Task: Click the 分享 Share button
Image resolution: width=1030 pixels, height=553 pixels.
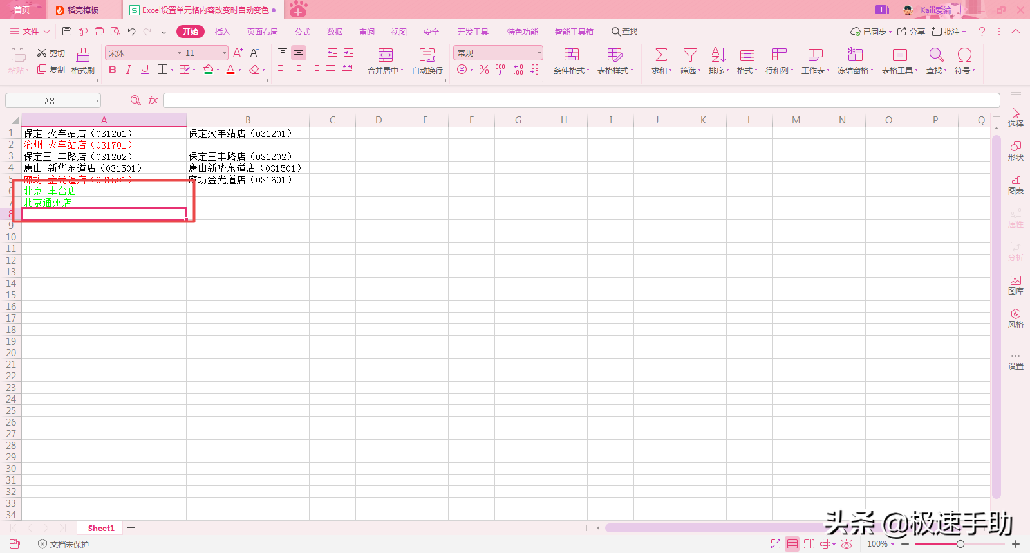Action: (x=911, y=32)
